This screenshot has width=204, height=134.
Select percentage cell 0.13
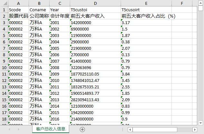click(x=146, y=55)
